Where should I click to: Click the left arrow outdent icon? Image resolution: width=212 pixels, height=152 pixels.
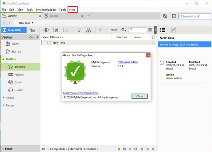[101, 30]
